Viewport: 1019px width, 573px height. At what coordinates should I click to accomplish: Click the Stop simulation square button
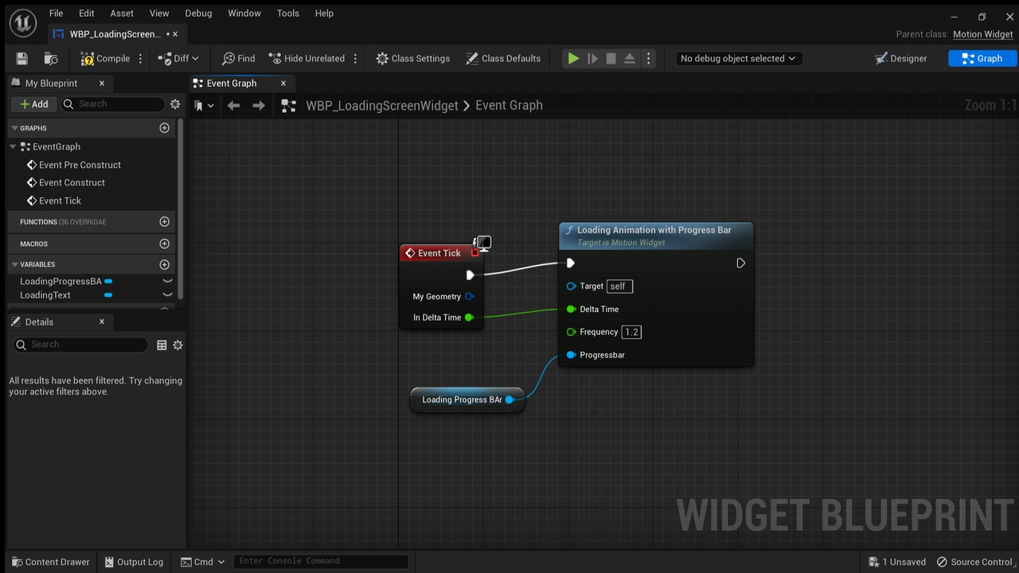pos(611,58)
